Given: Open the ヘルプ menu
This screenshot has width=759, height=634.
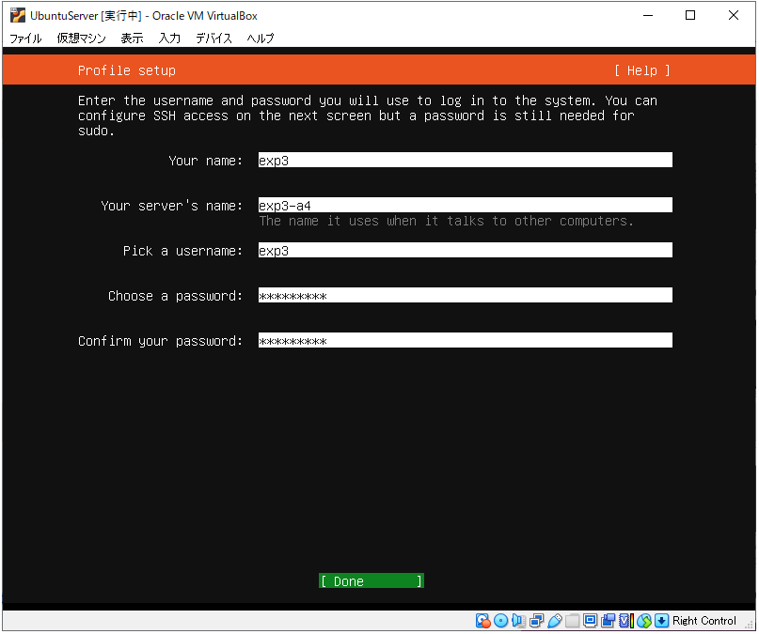Looking at the screenshot, I should click(x=261, y=39).
